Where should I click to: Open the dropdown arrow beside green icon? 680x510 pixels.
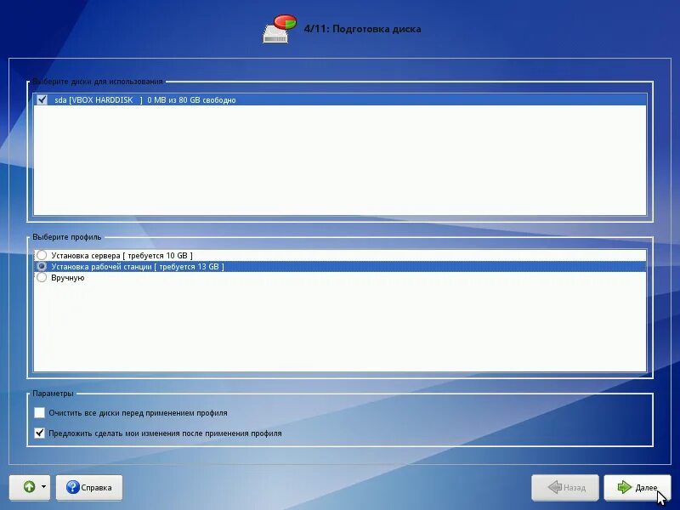pos(44,486)
